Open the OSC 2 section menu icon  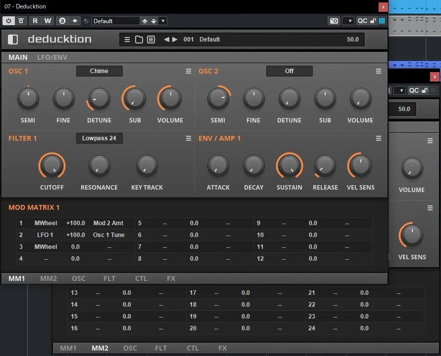click(379, 71)
